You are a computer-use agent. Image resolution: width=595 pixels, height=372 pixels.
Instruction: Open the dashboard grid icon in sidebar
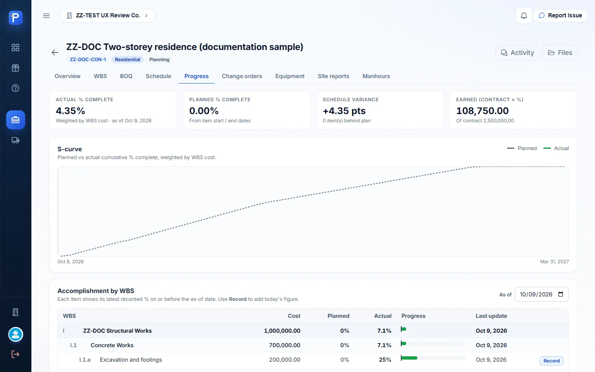tap(16, 48)
